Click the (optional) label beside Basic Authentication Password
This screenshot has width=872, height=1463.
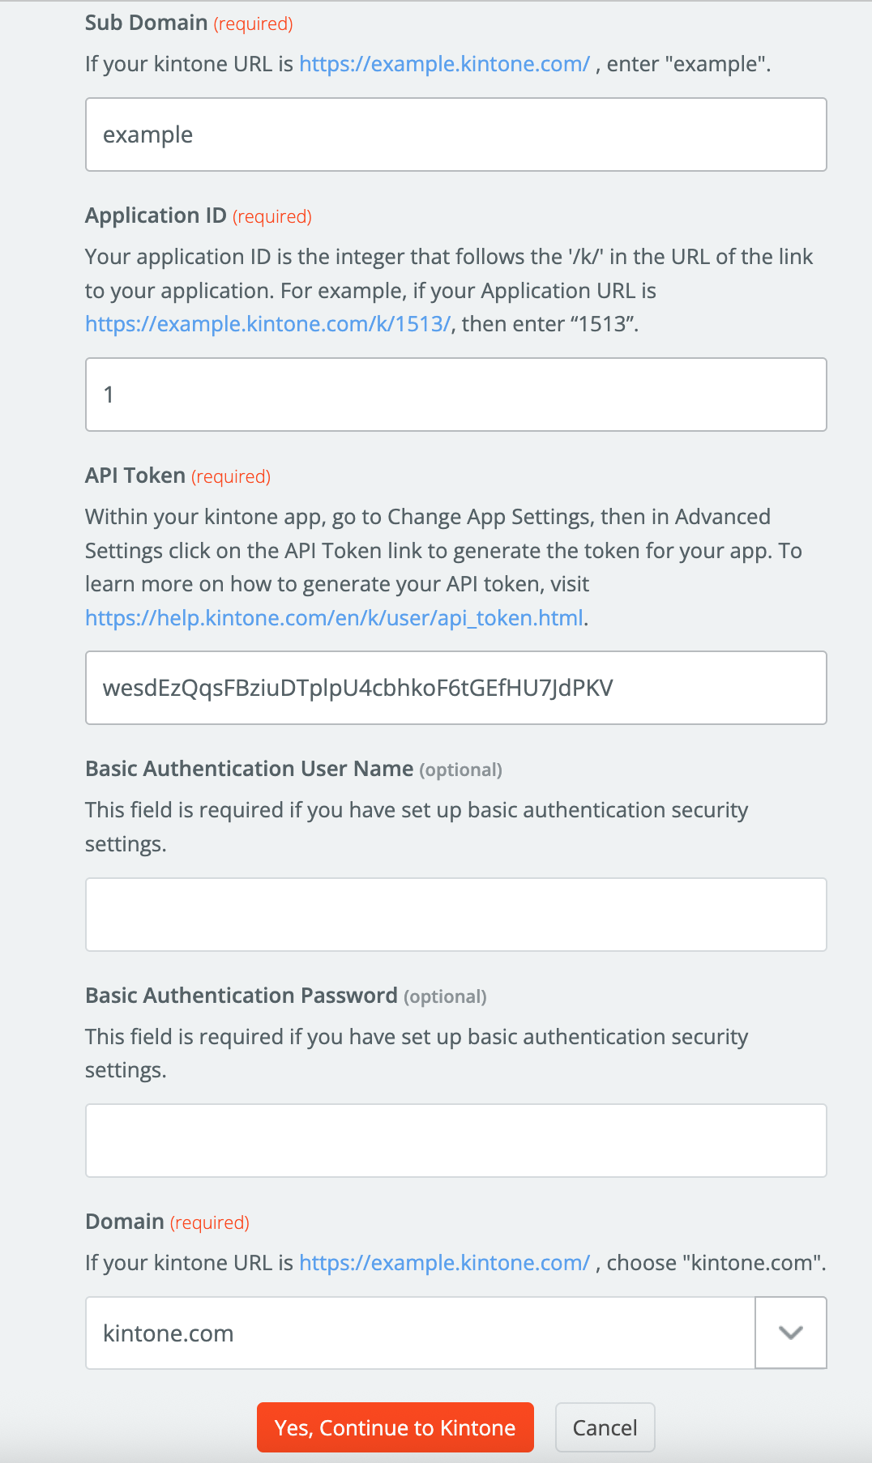point(444,996)
